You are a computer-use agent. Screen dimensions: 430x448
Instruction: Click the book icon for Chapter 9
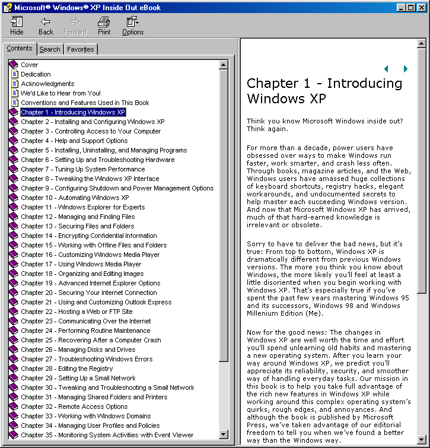point(14,188)
